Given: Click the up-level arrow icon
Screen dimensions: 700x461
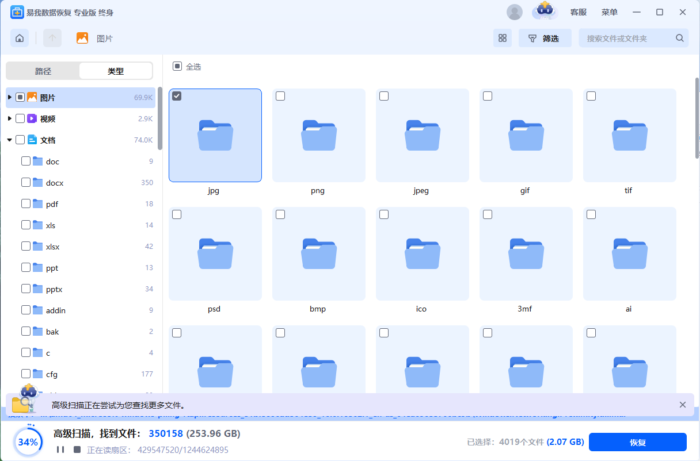Looking at the screenshot, I should (x=52, y=39).
